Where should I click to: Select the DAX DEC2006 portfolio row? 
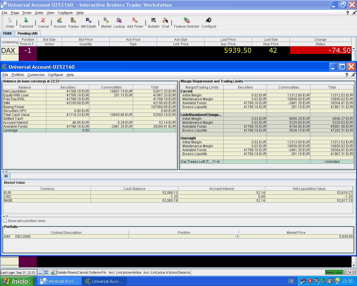[x=178, y=237]
